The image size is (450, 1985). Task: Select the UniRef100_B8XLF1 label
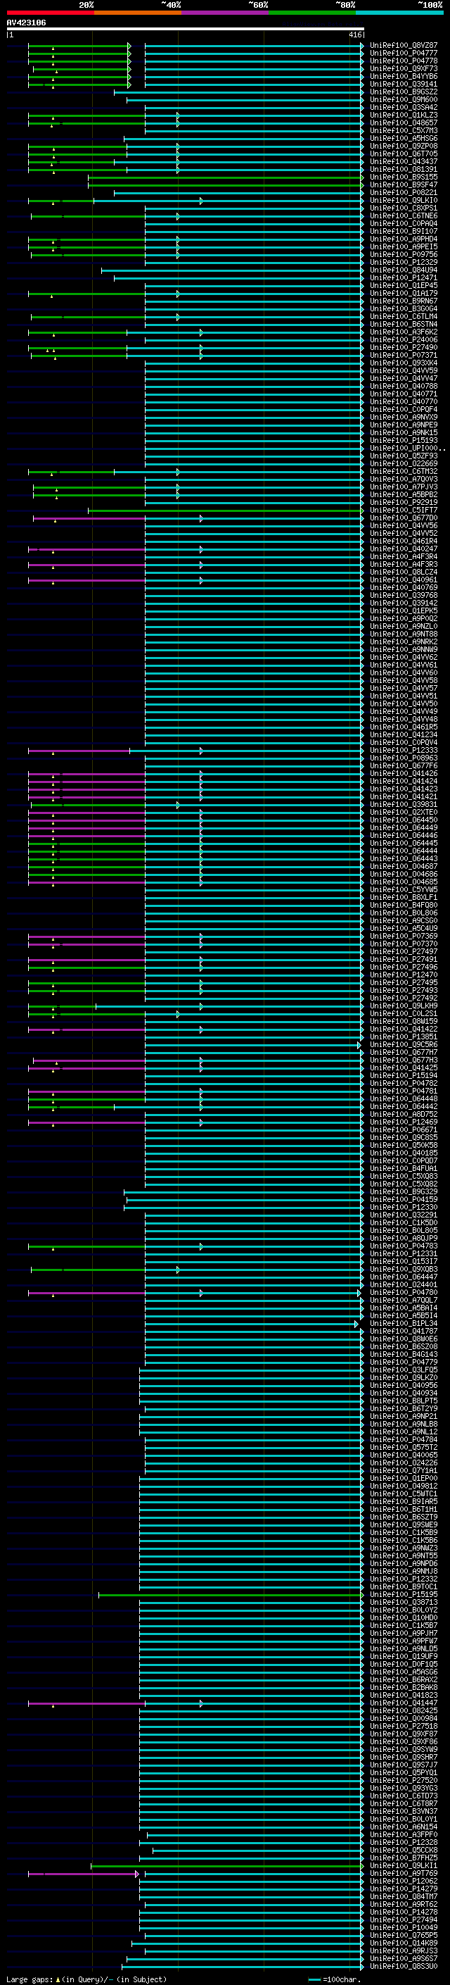(403, 898)
